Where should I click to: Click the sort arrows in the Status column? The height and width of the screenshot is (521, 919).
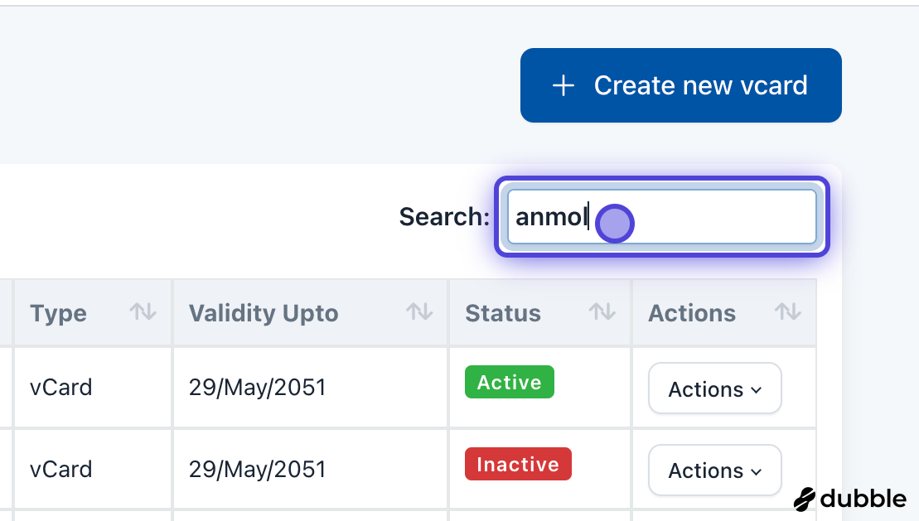click(x=602, y=312)
